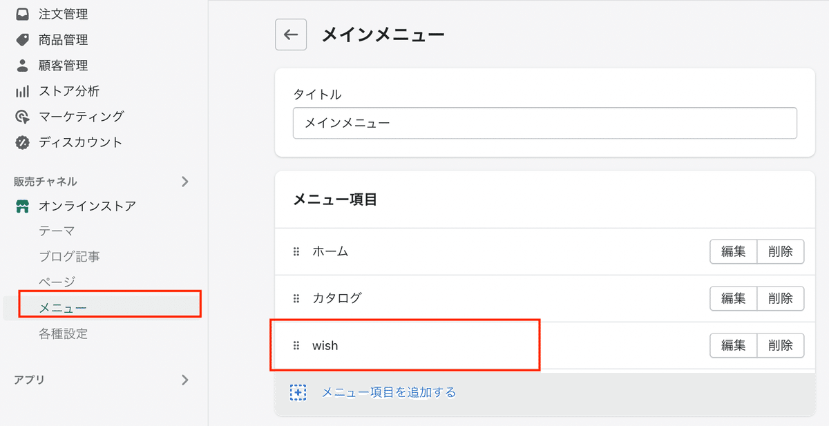Click the マーケティング target icon
Screen dimensions: 829x426
[x=23, y=117]
